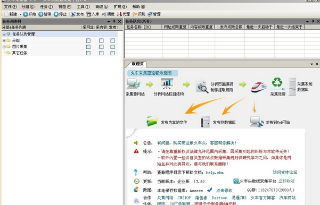Screen dimensions: 320x205
Task: Open the 代理 proxy toolbar icon
Action: (124, 14)
